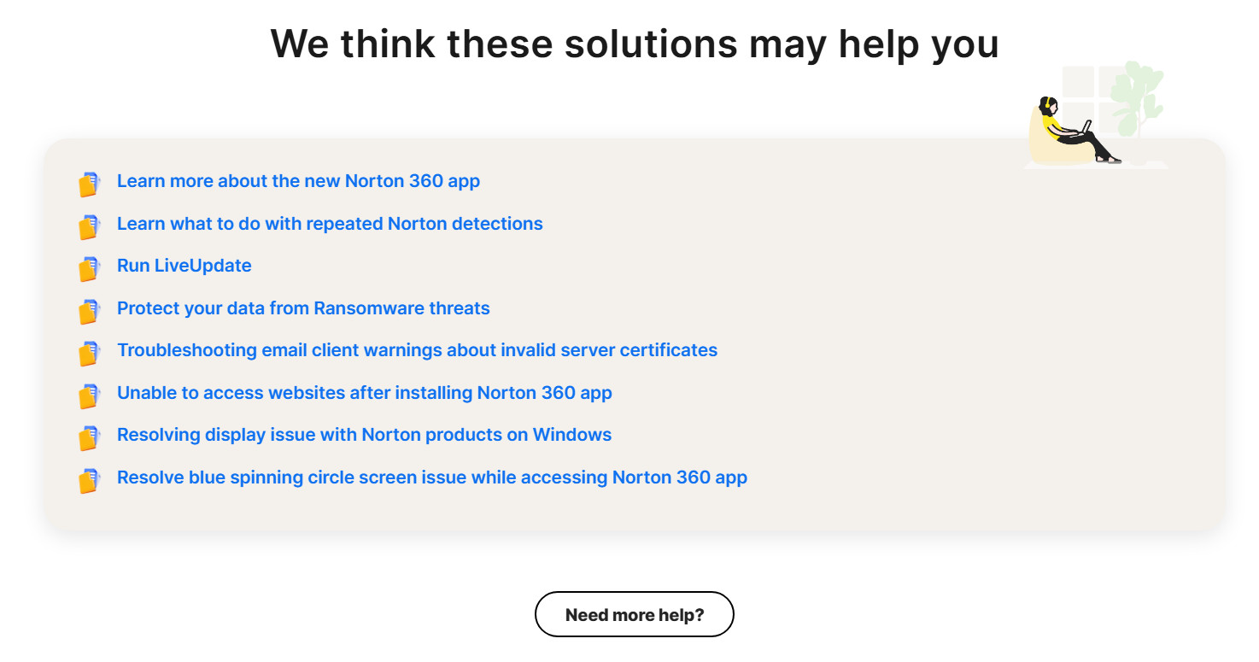Click document icon beside blue spinning circle article

89,480
